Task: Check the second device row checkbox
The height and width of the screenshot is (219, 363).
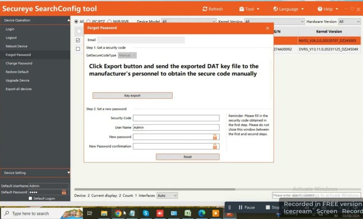Action: [x=78, y=49]
